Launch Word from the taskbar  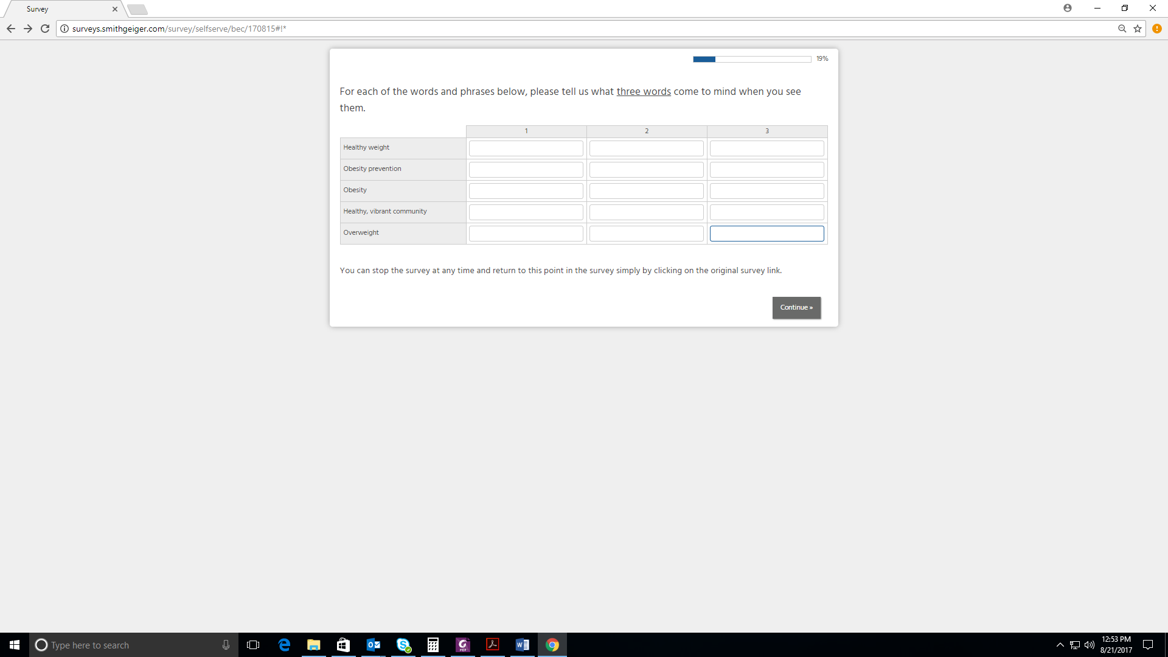coord(523,645)
